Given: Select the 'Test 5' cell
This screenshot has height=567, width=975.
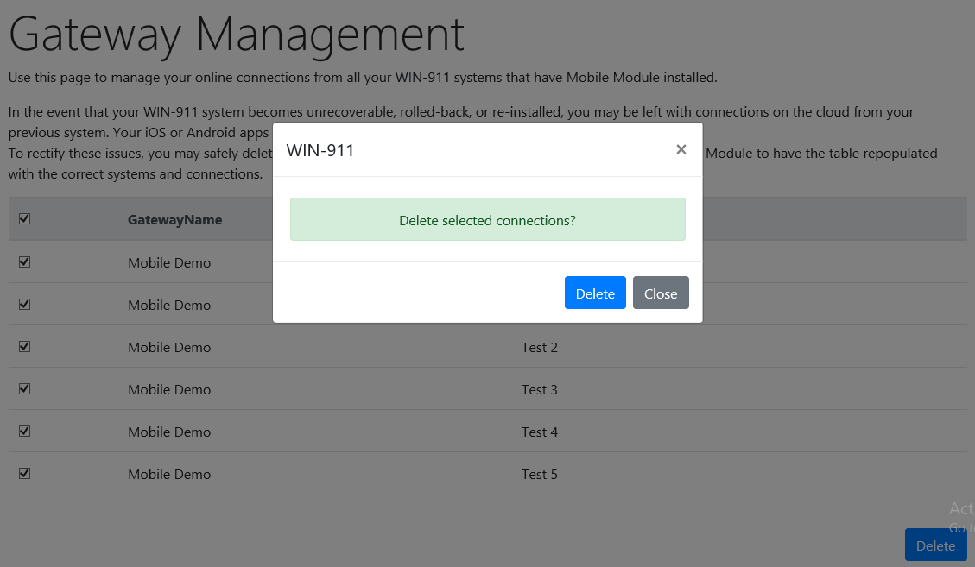Looking at the screenshot, I should 539,474.
